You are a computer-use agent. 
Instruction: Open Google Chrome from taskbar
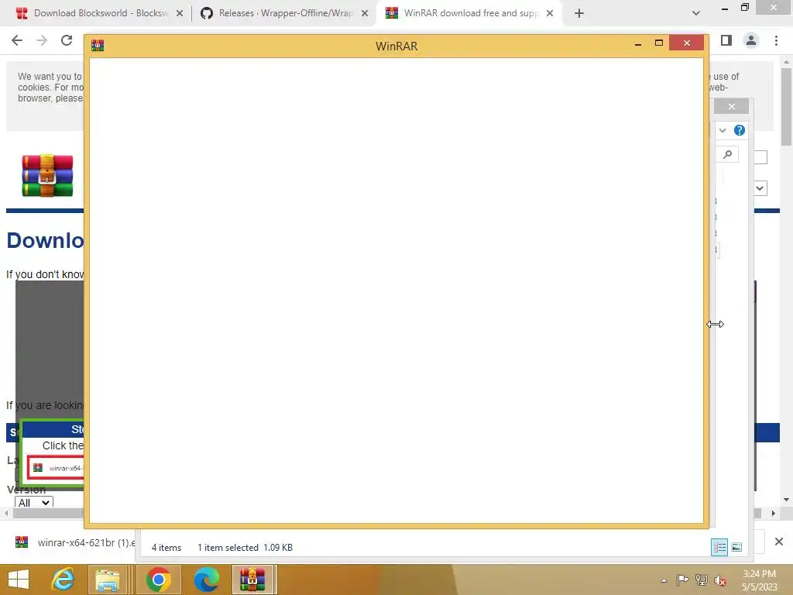pyautogui.click(x=158, y=580)
